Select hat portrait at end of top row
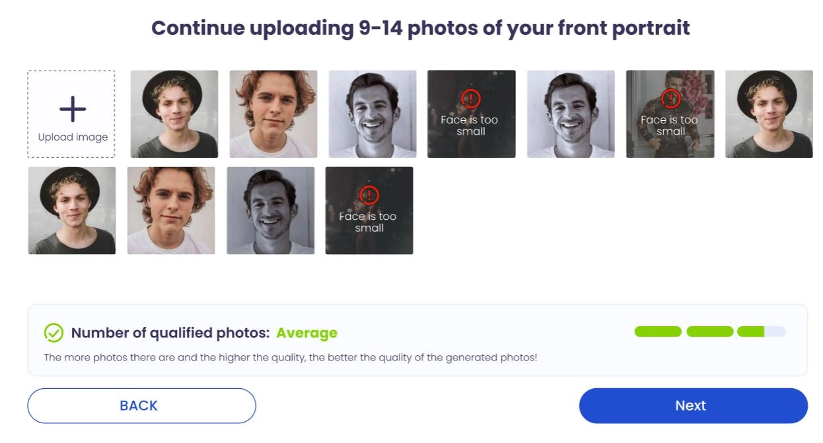Image resolution: width=823 pixels, height=443 pixels. 769,114
